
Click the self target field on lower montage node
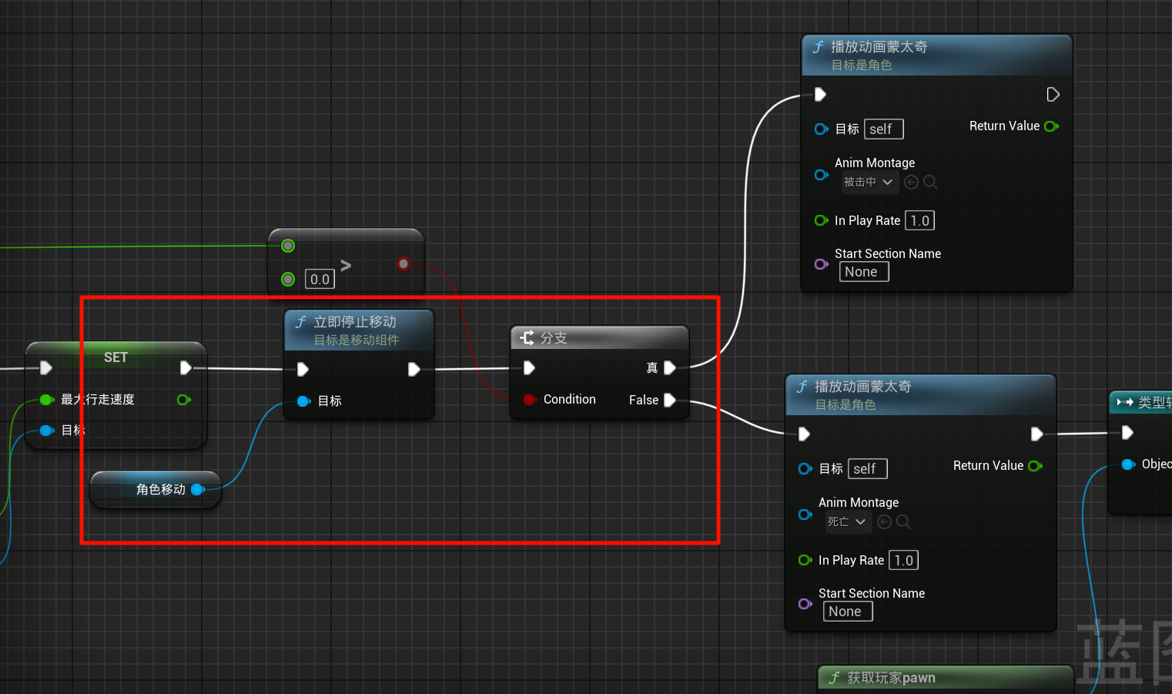coord(866,469)
